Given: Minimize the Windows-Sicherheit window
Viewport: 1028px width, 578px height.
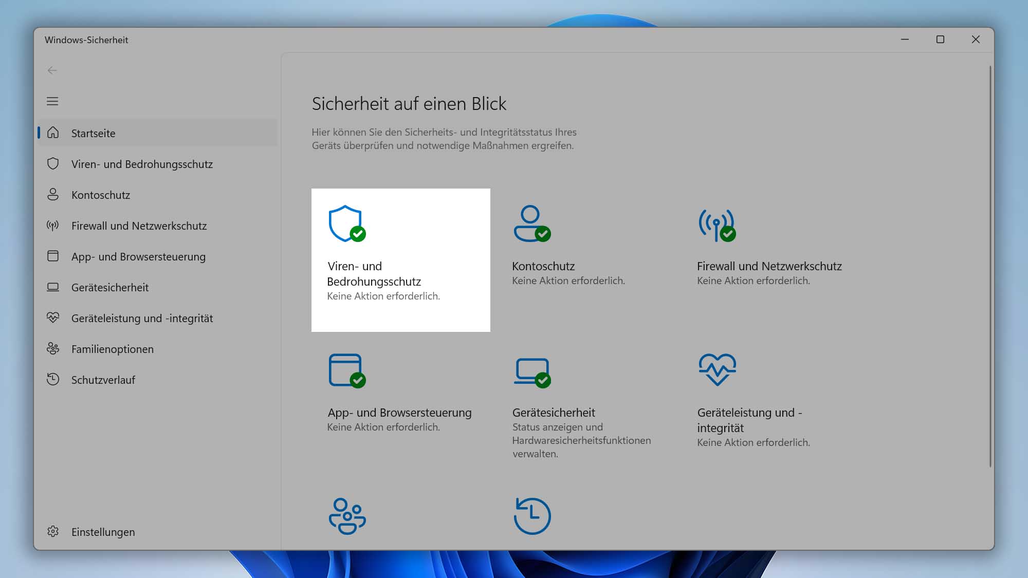Looking at the screenshot, I should click(x=905, y=40).
